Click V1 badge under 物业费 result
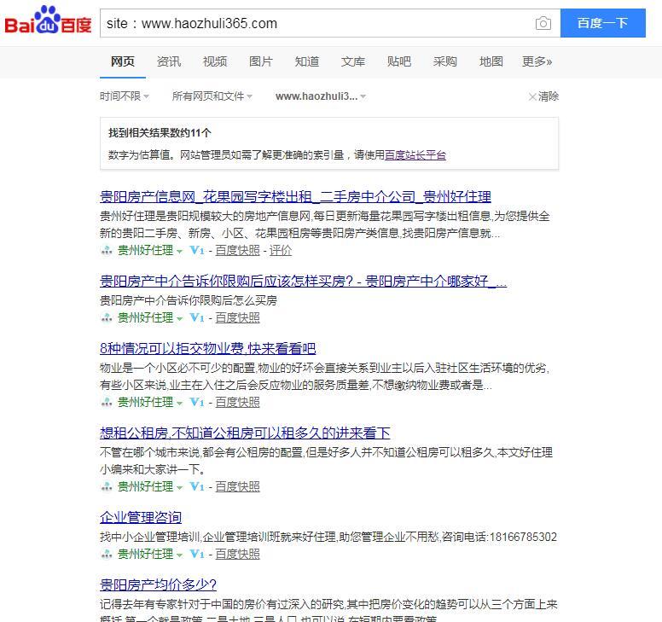Image resolution: width=662 pixels, height=622 pixels. tap(197, 402)
